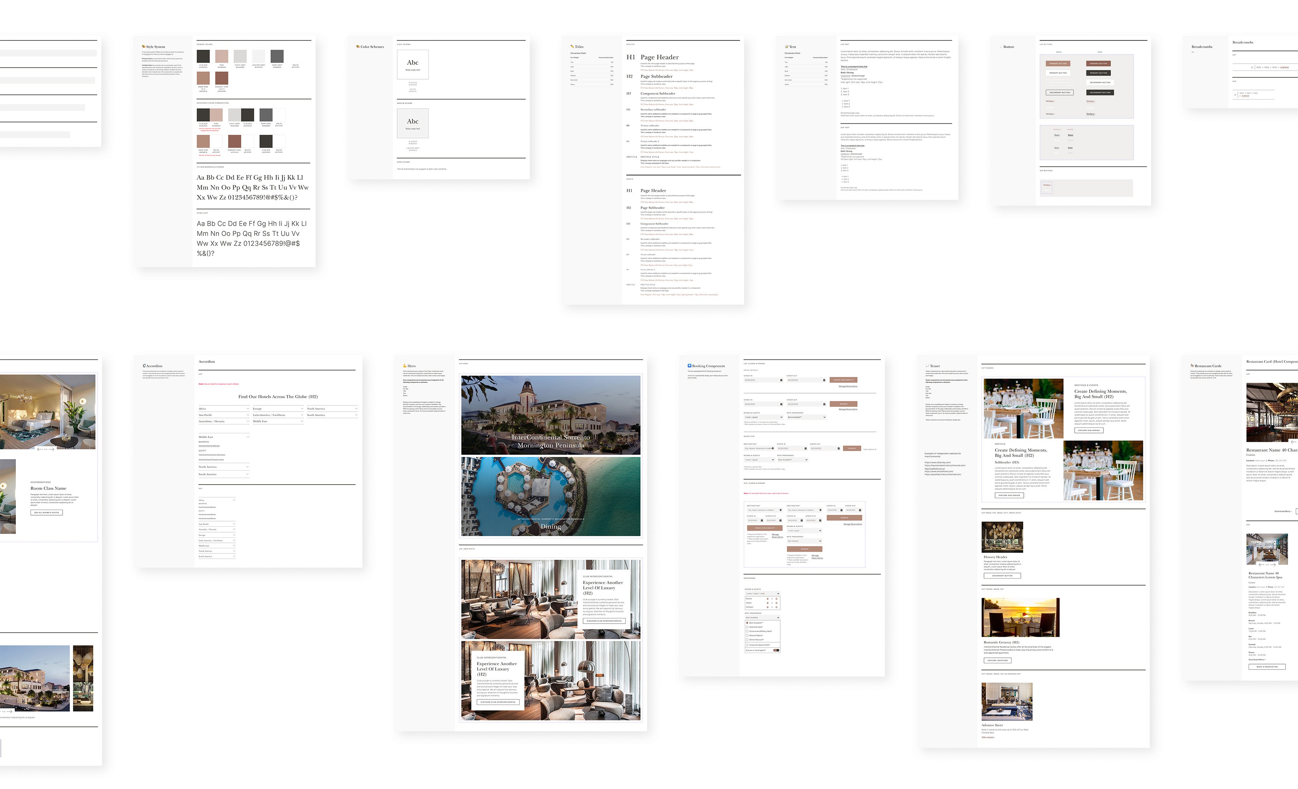
Task: Select the AAA/CAA Rate radio option
Action: (x=747, y=627)
